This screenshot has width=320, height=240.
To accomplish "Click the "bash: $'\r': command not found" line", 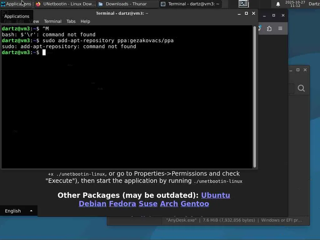I will (48, 34).
